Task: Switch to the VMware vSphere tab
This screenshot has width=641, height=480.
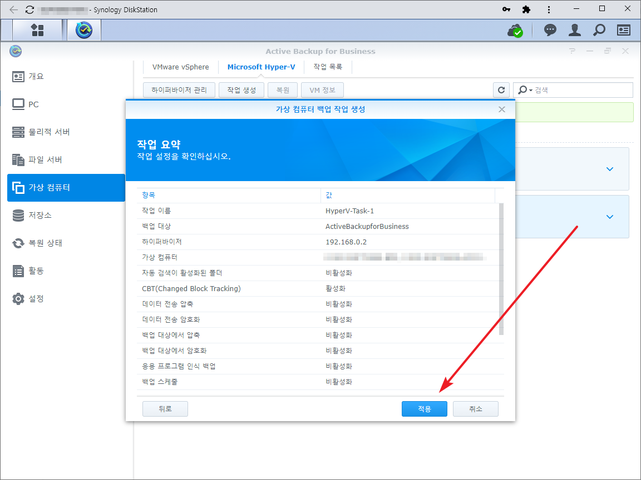Action: tap(180, 67)
